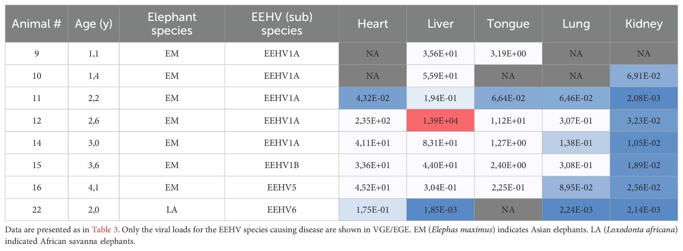Select the gray NA heart cell for animal 9
This screenshot has height=251, width=683.
click(373, 54)
